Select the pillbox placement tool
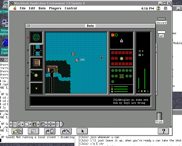Viewport: 182px width, 146px height. tap(36, 75)
